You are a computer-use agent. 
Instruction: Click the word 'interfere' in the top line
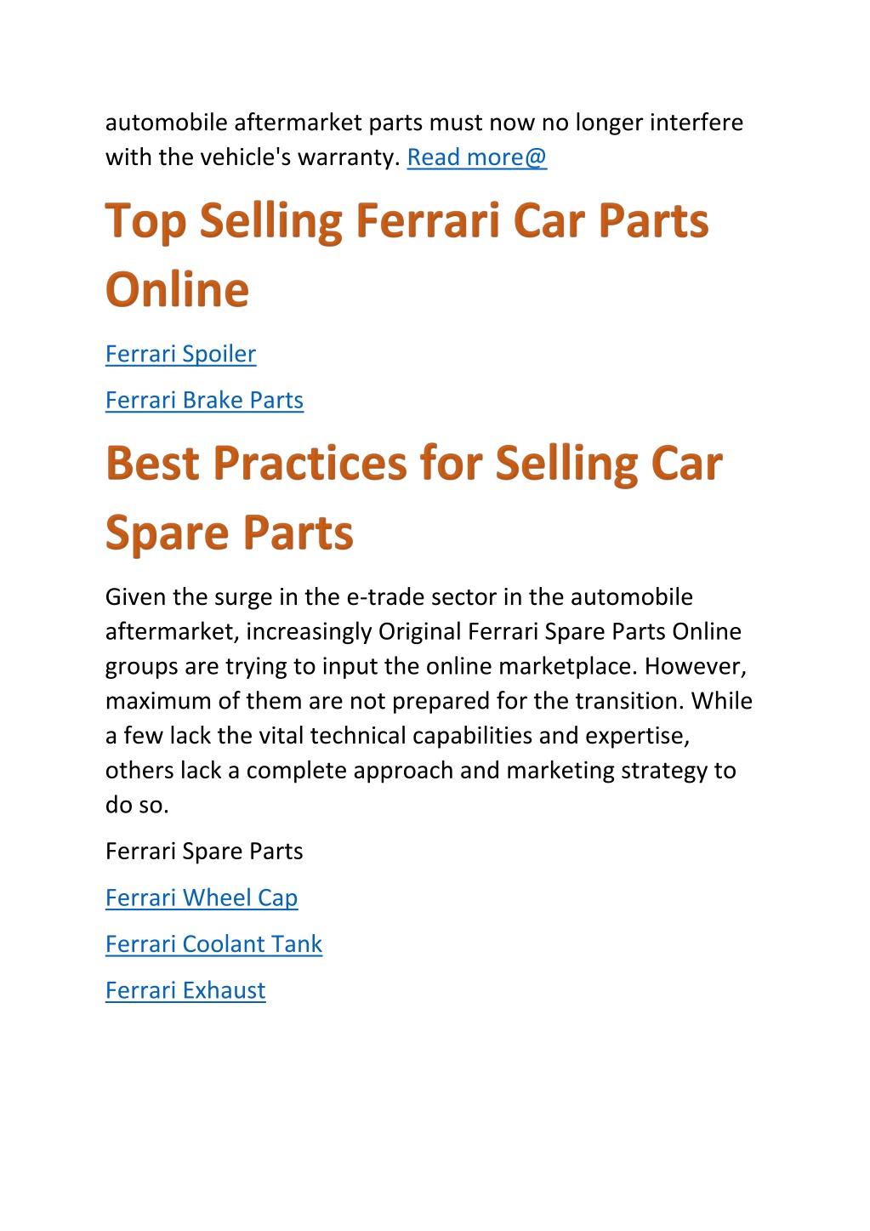click(x=697, y=123)
